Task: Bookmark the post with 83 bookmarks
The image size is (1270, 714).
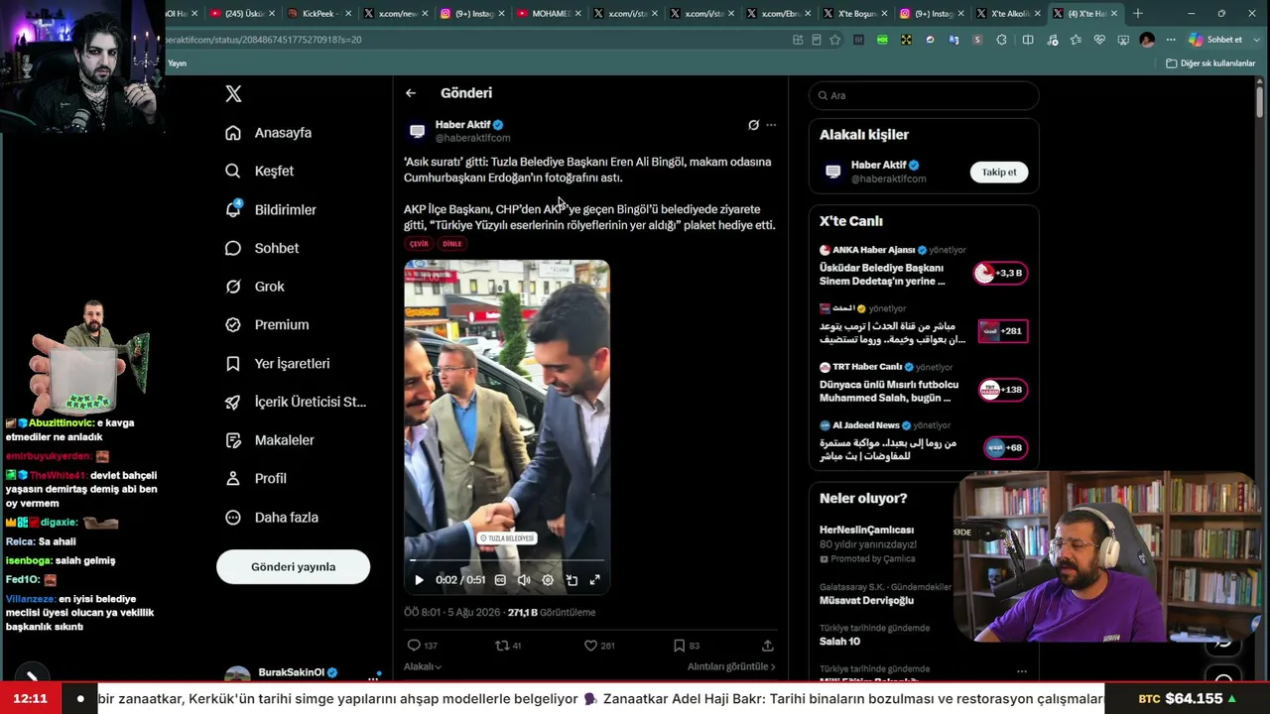Action: (686, 646)
